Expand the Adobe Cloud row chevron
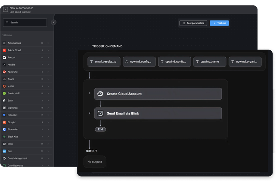 [x=48, y=50]
